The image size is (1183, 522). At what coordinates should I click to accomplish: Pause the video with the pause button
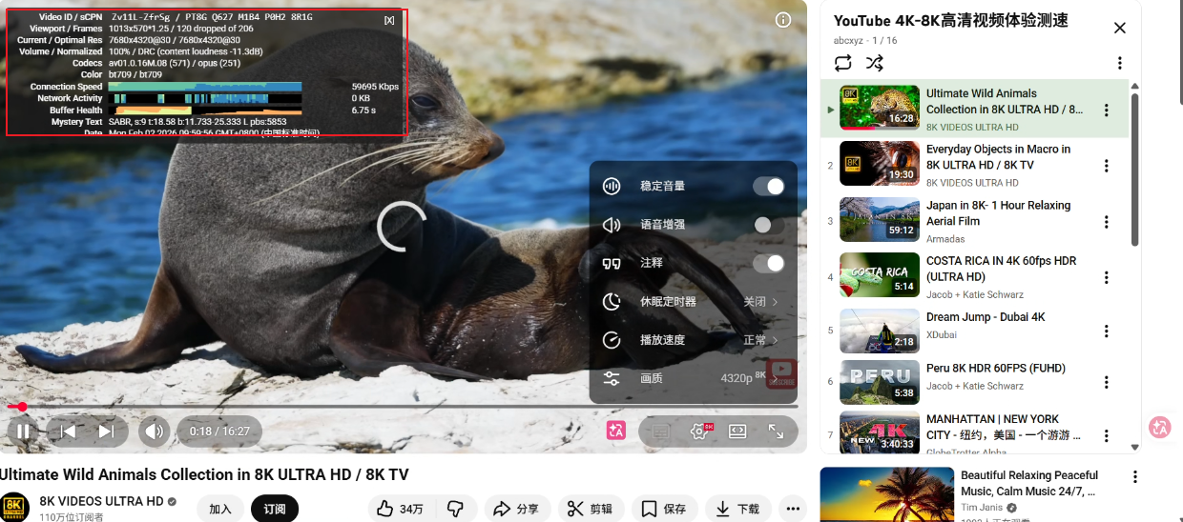click(x=23, y=432)
